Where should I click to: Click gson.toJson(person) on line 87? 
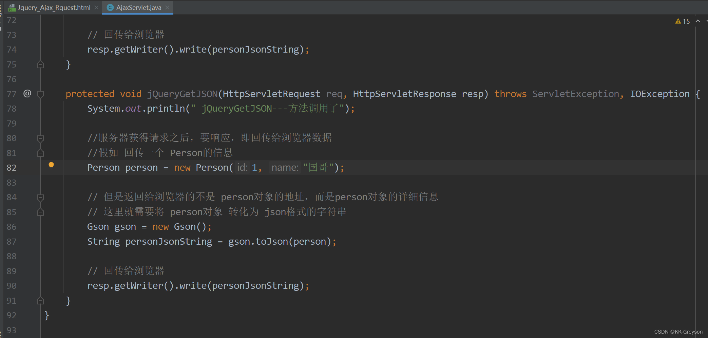pos(280,242)
